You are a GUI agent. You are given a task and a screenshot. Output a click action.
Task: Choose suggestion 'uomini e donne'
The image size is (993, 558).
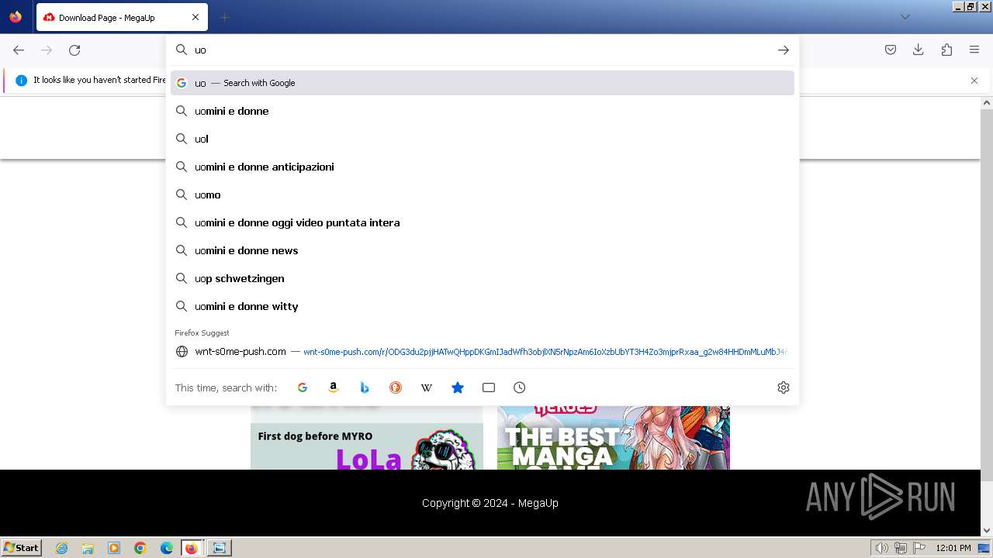click(483, 111)
